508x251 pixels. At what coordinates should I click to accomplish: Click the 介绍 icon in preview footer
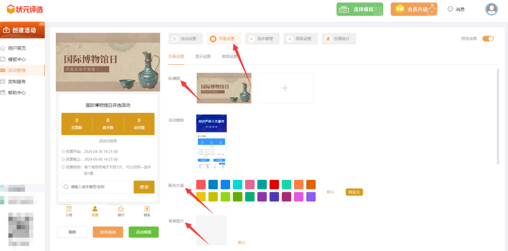pyautogui.click(x=69, y=209)
